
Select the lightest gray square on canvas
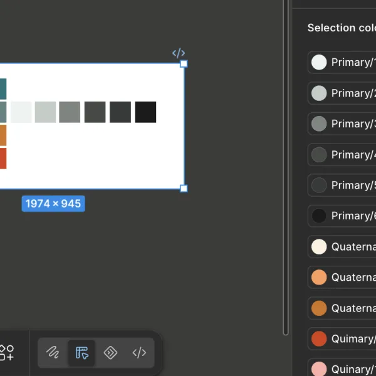point(21,112)
